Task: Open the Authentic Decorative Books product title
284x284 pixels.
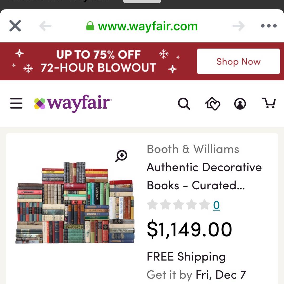Action: pyautogui.click(x=204, y=176)
